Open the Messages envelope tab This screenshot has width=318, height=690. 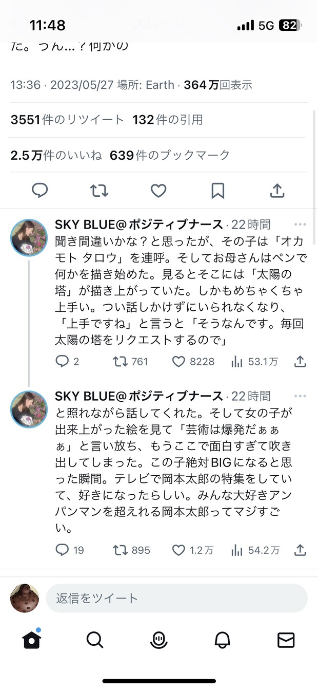(x=286, y=640)
